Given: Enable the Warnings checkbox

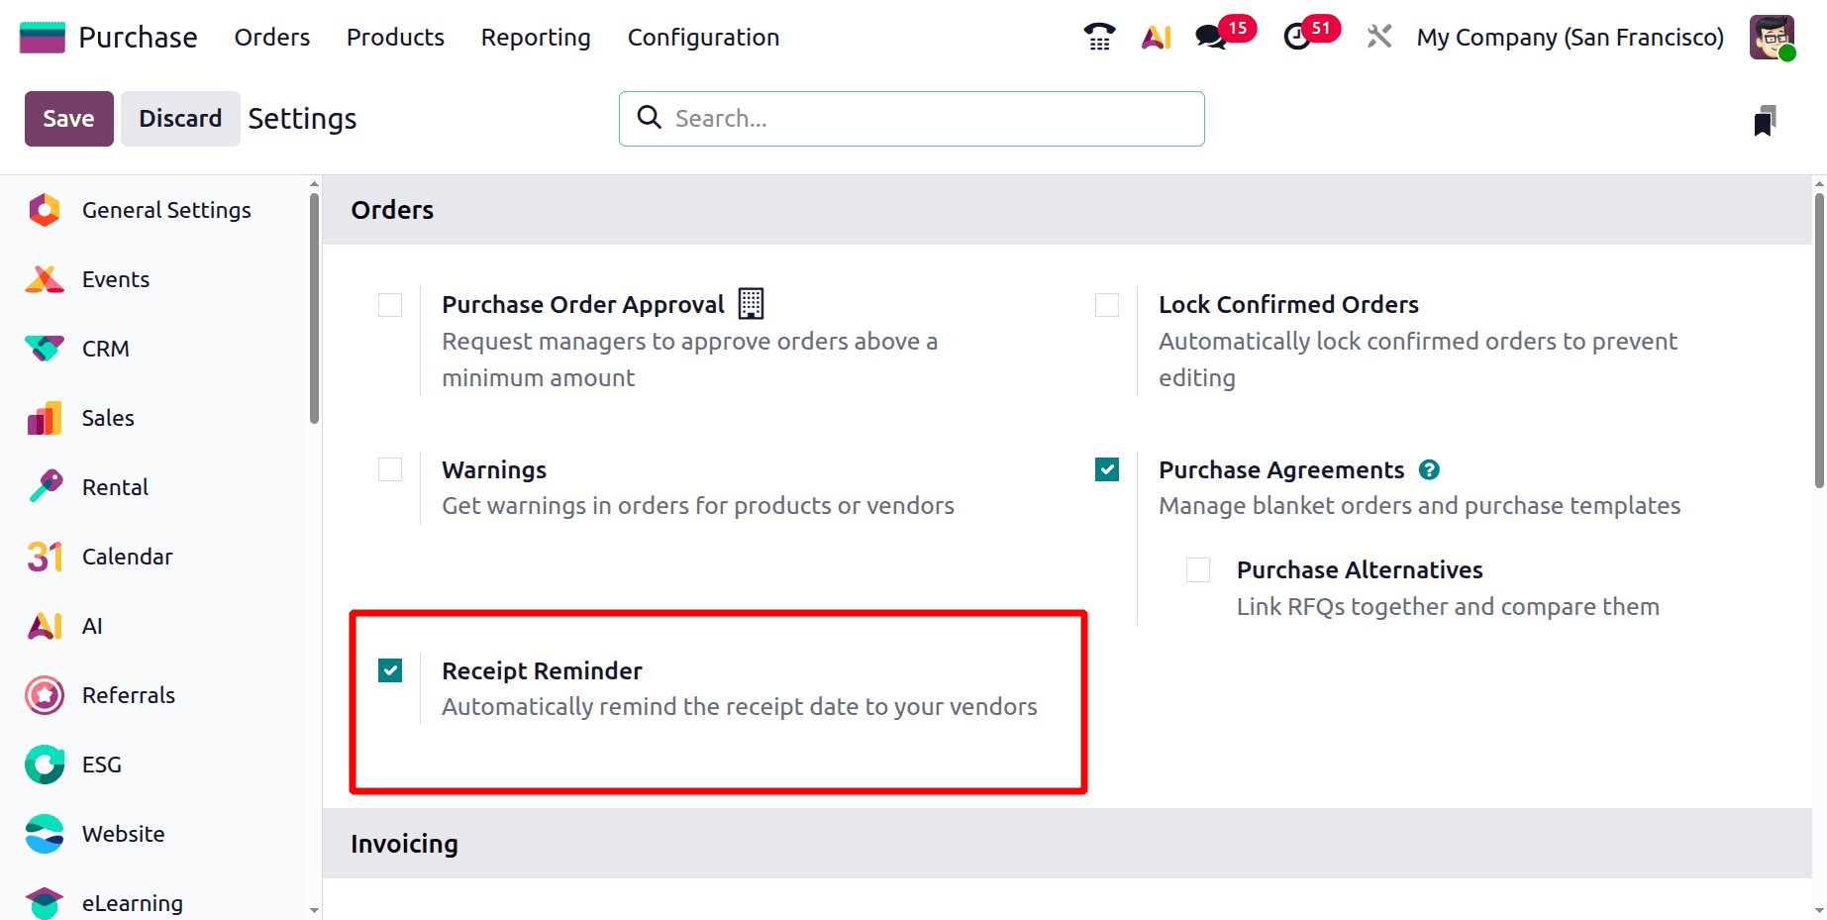Looking at the screenshot, I should 389,469.
